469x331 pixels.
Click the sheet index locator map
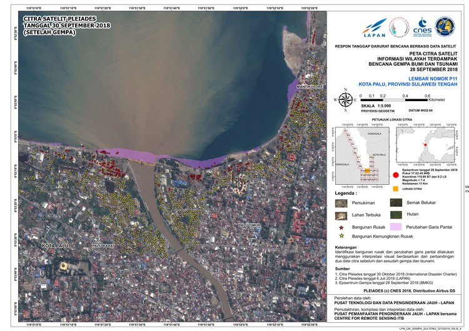(362, 156)
